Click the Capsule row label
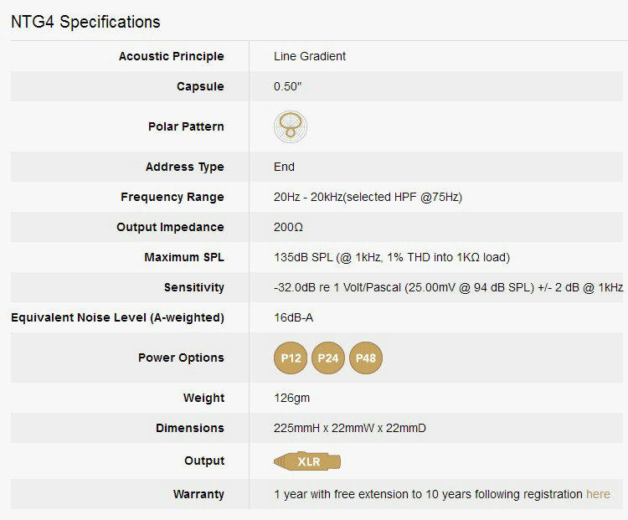This screenshot has width=628, height=520. point(200,86)
